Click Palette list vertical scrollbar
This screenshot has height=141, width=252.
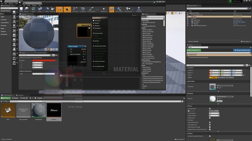click(x=164, y=23)
